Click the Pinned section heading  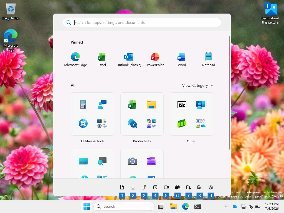pos(77,42)
